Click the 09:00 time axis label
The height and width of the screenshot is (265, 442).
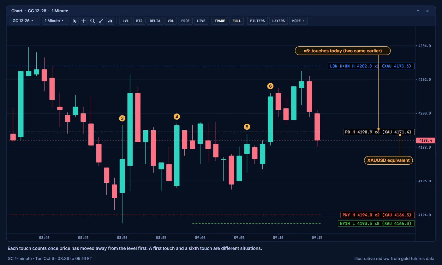200,238
